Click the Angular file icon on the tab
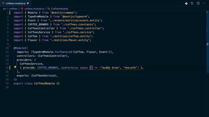This screenshot has width=209, height=117. [x=3, y=3]
